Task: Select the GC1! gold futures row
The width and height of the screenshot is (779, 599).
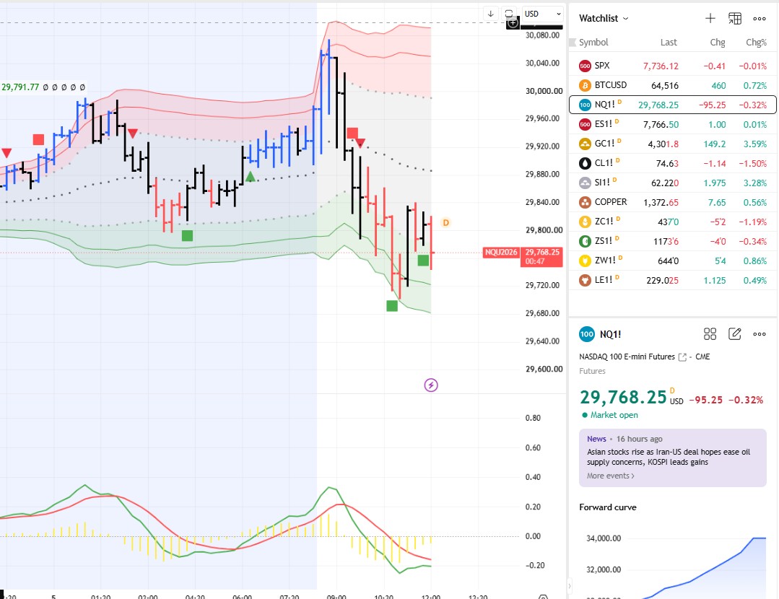Action: (673, 144)
